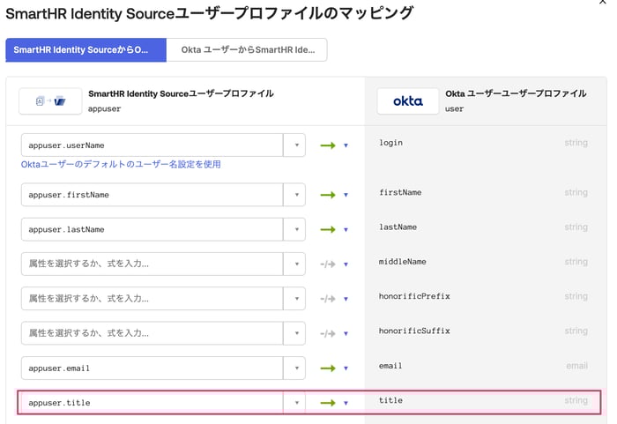Click green mapping arrow for firstName
The height and width of the screenshot is (424, 617).
328,195
